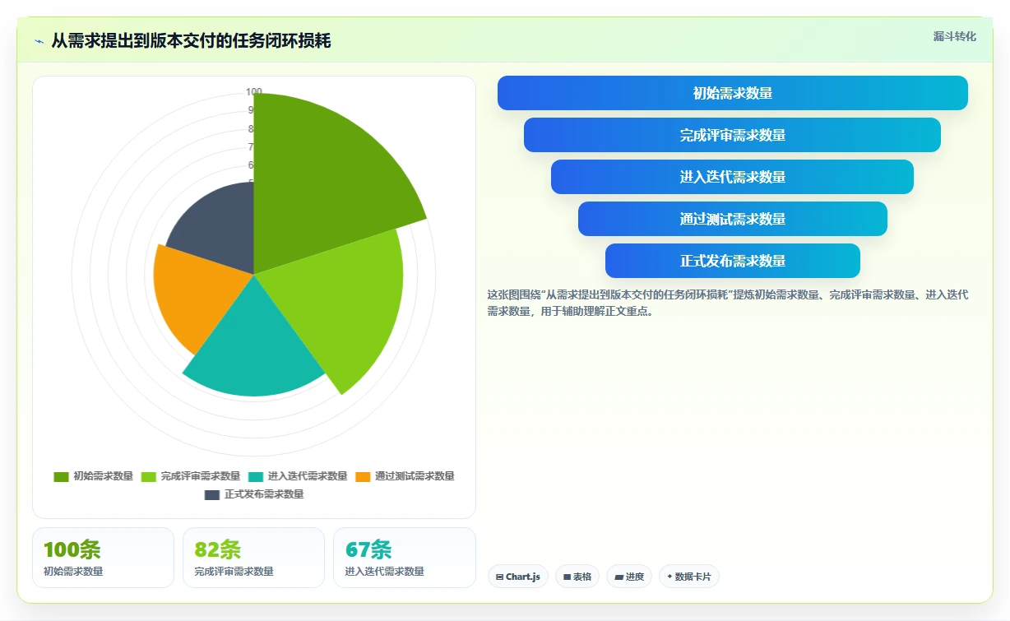The width and height of the screenshot is (1010, 621).
Task: Click the 100 axis label on chart
Action: click(254, 92)
